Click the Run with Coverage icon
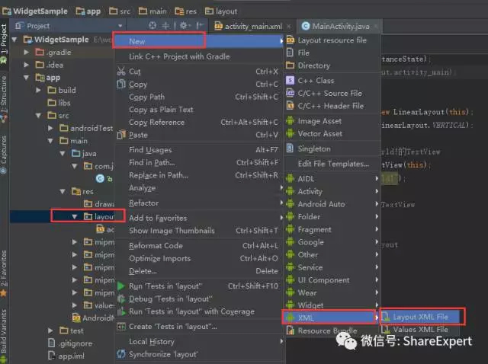Viewport: 488px width, 364px height. pyautogui.click(x=121, y=311)
